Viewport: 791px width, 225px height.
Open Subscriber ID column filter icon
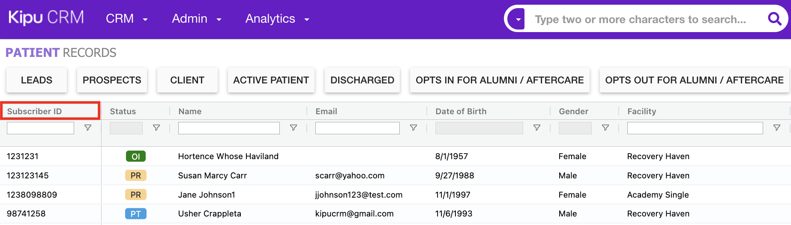88,128
